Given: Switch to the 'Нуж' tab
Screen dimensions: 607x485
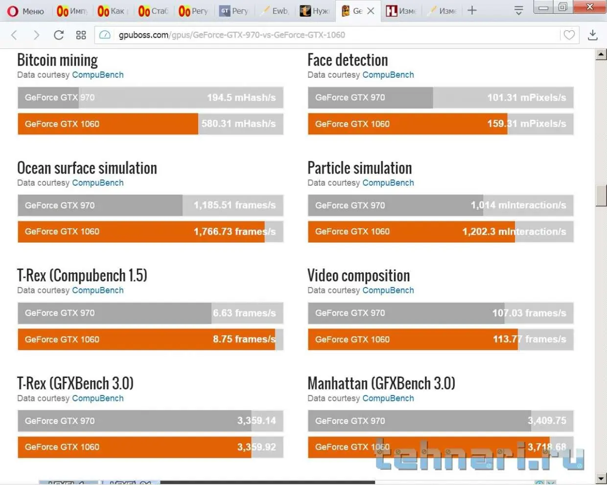Looking at the screenshot, I should tap(315, 11).
